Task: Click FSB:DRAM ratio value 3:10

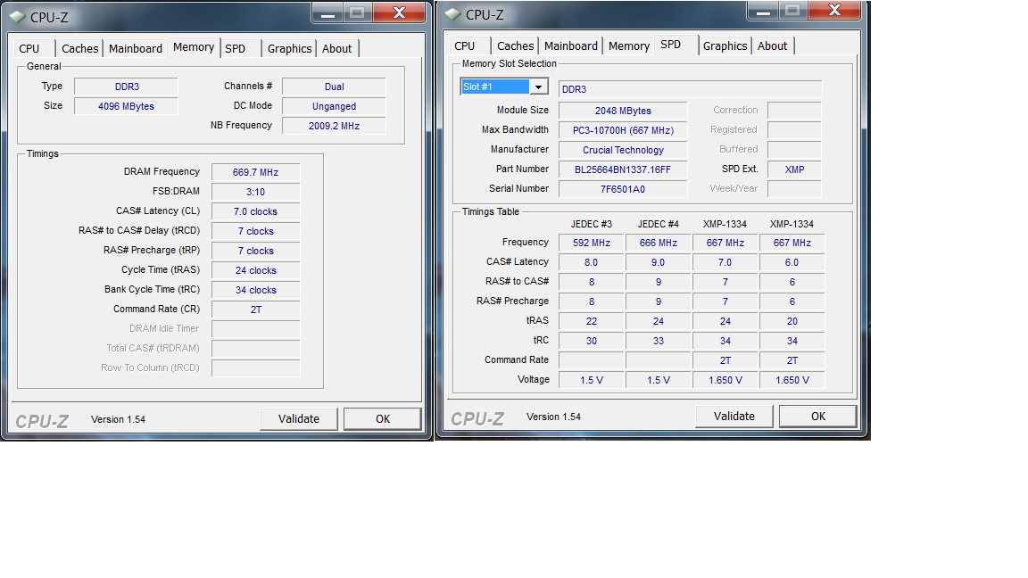Action: pos(256,192)
